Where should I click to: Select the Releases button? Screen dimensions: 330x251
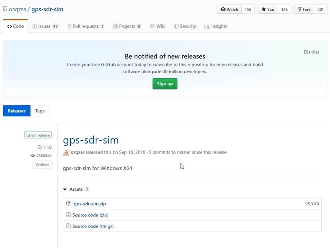pos(17,111)
